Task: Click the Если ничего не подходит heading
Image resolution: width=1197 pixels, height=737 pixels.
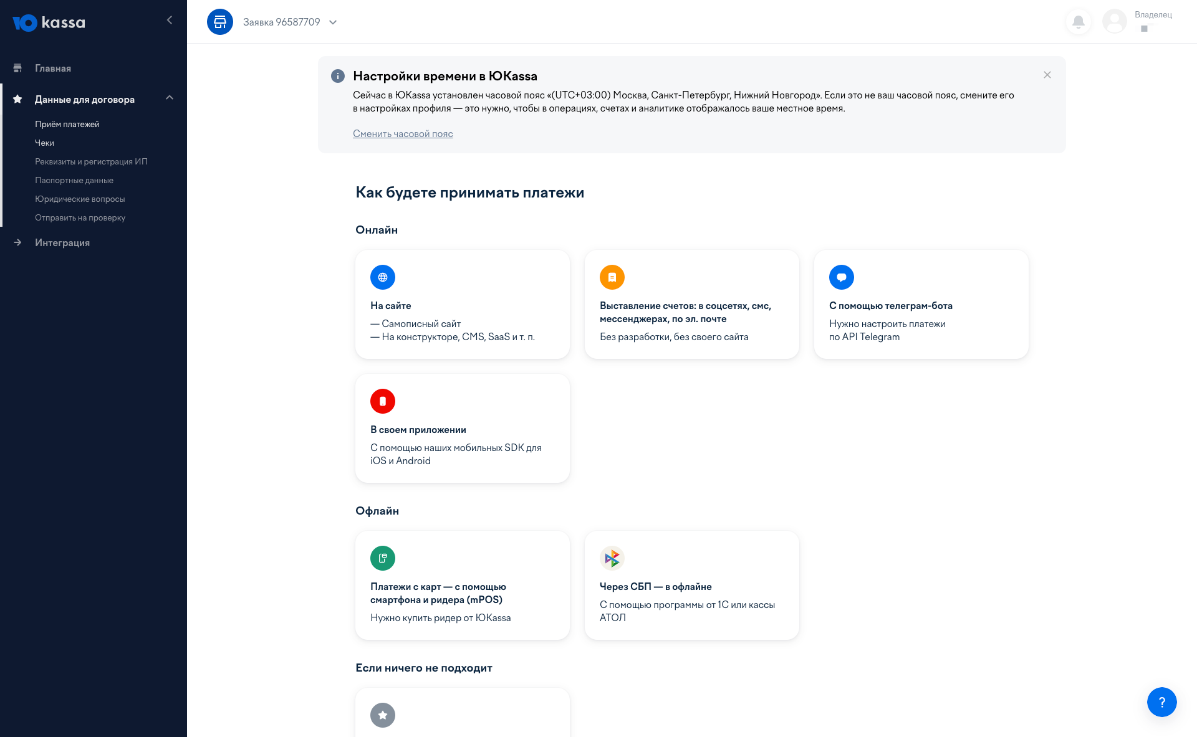Action: coord(424,668)
